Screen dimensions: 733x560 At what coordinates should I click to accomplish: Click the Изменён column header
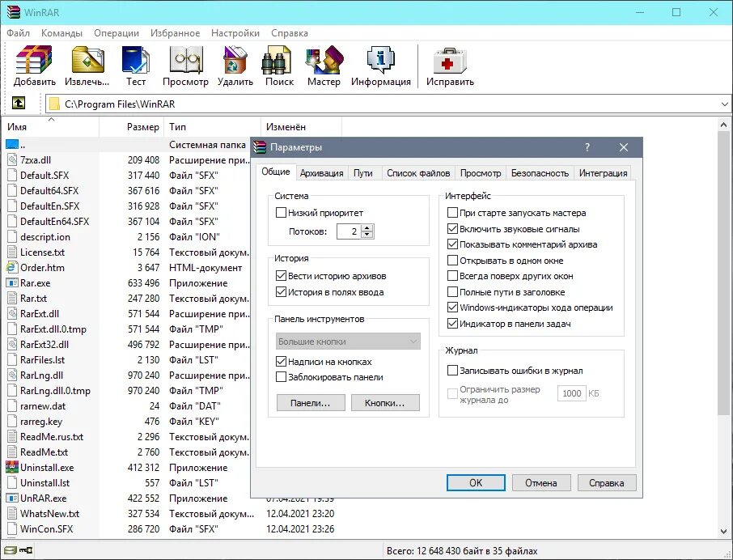301,127
